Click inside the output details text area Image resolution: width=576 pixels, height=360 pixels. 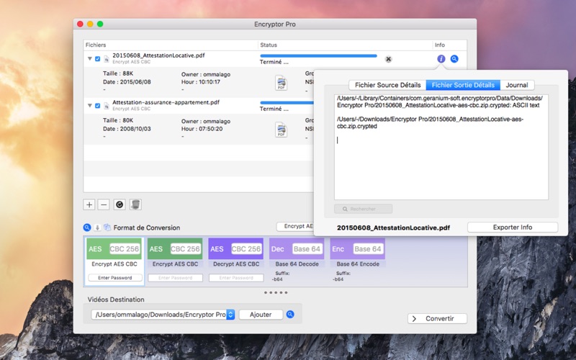[x=441, y=147]
